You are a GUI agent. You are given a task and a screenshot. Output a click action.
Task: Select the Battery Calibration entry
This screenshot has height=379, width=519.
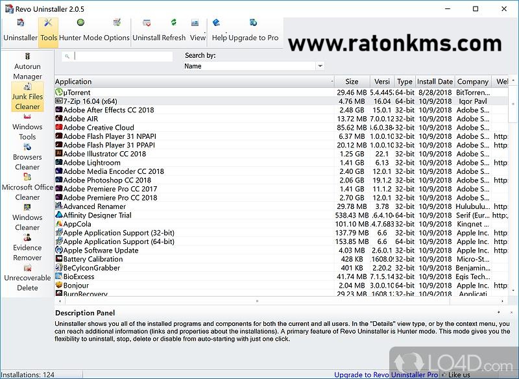281,259
